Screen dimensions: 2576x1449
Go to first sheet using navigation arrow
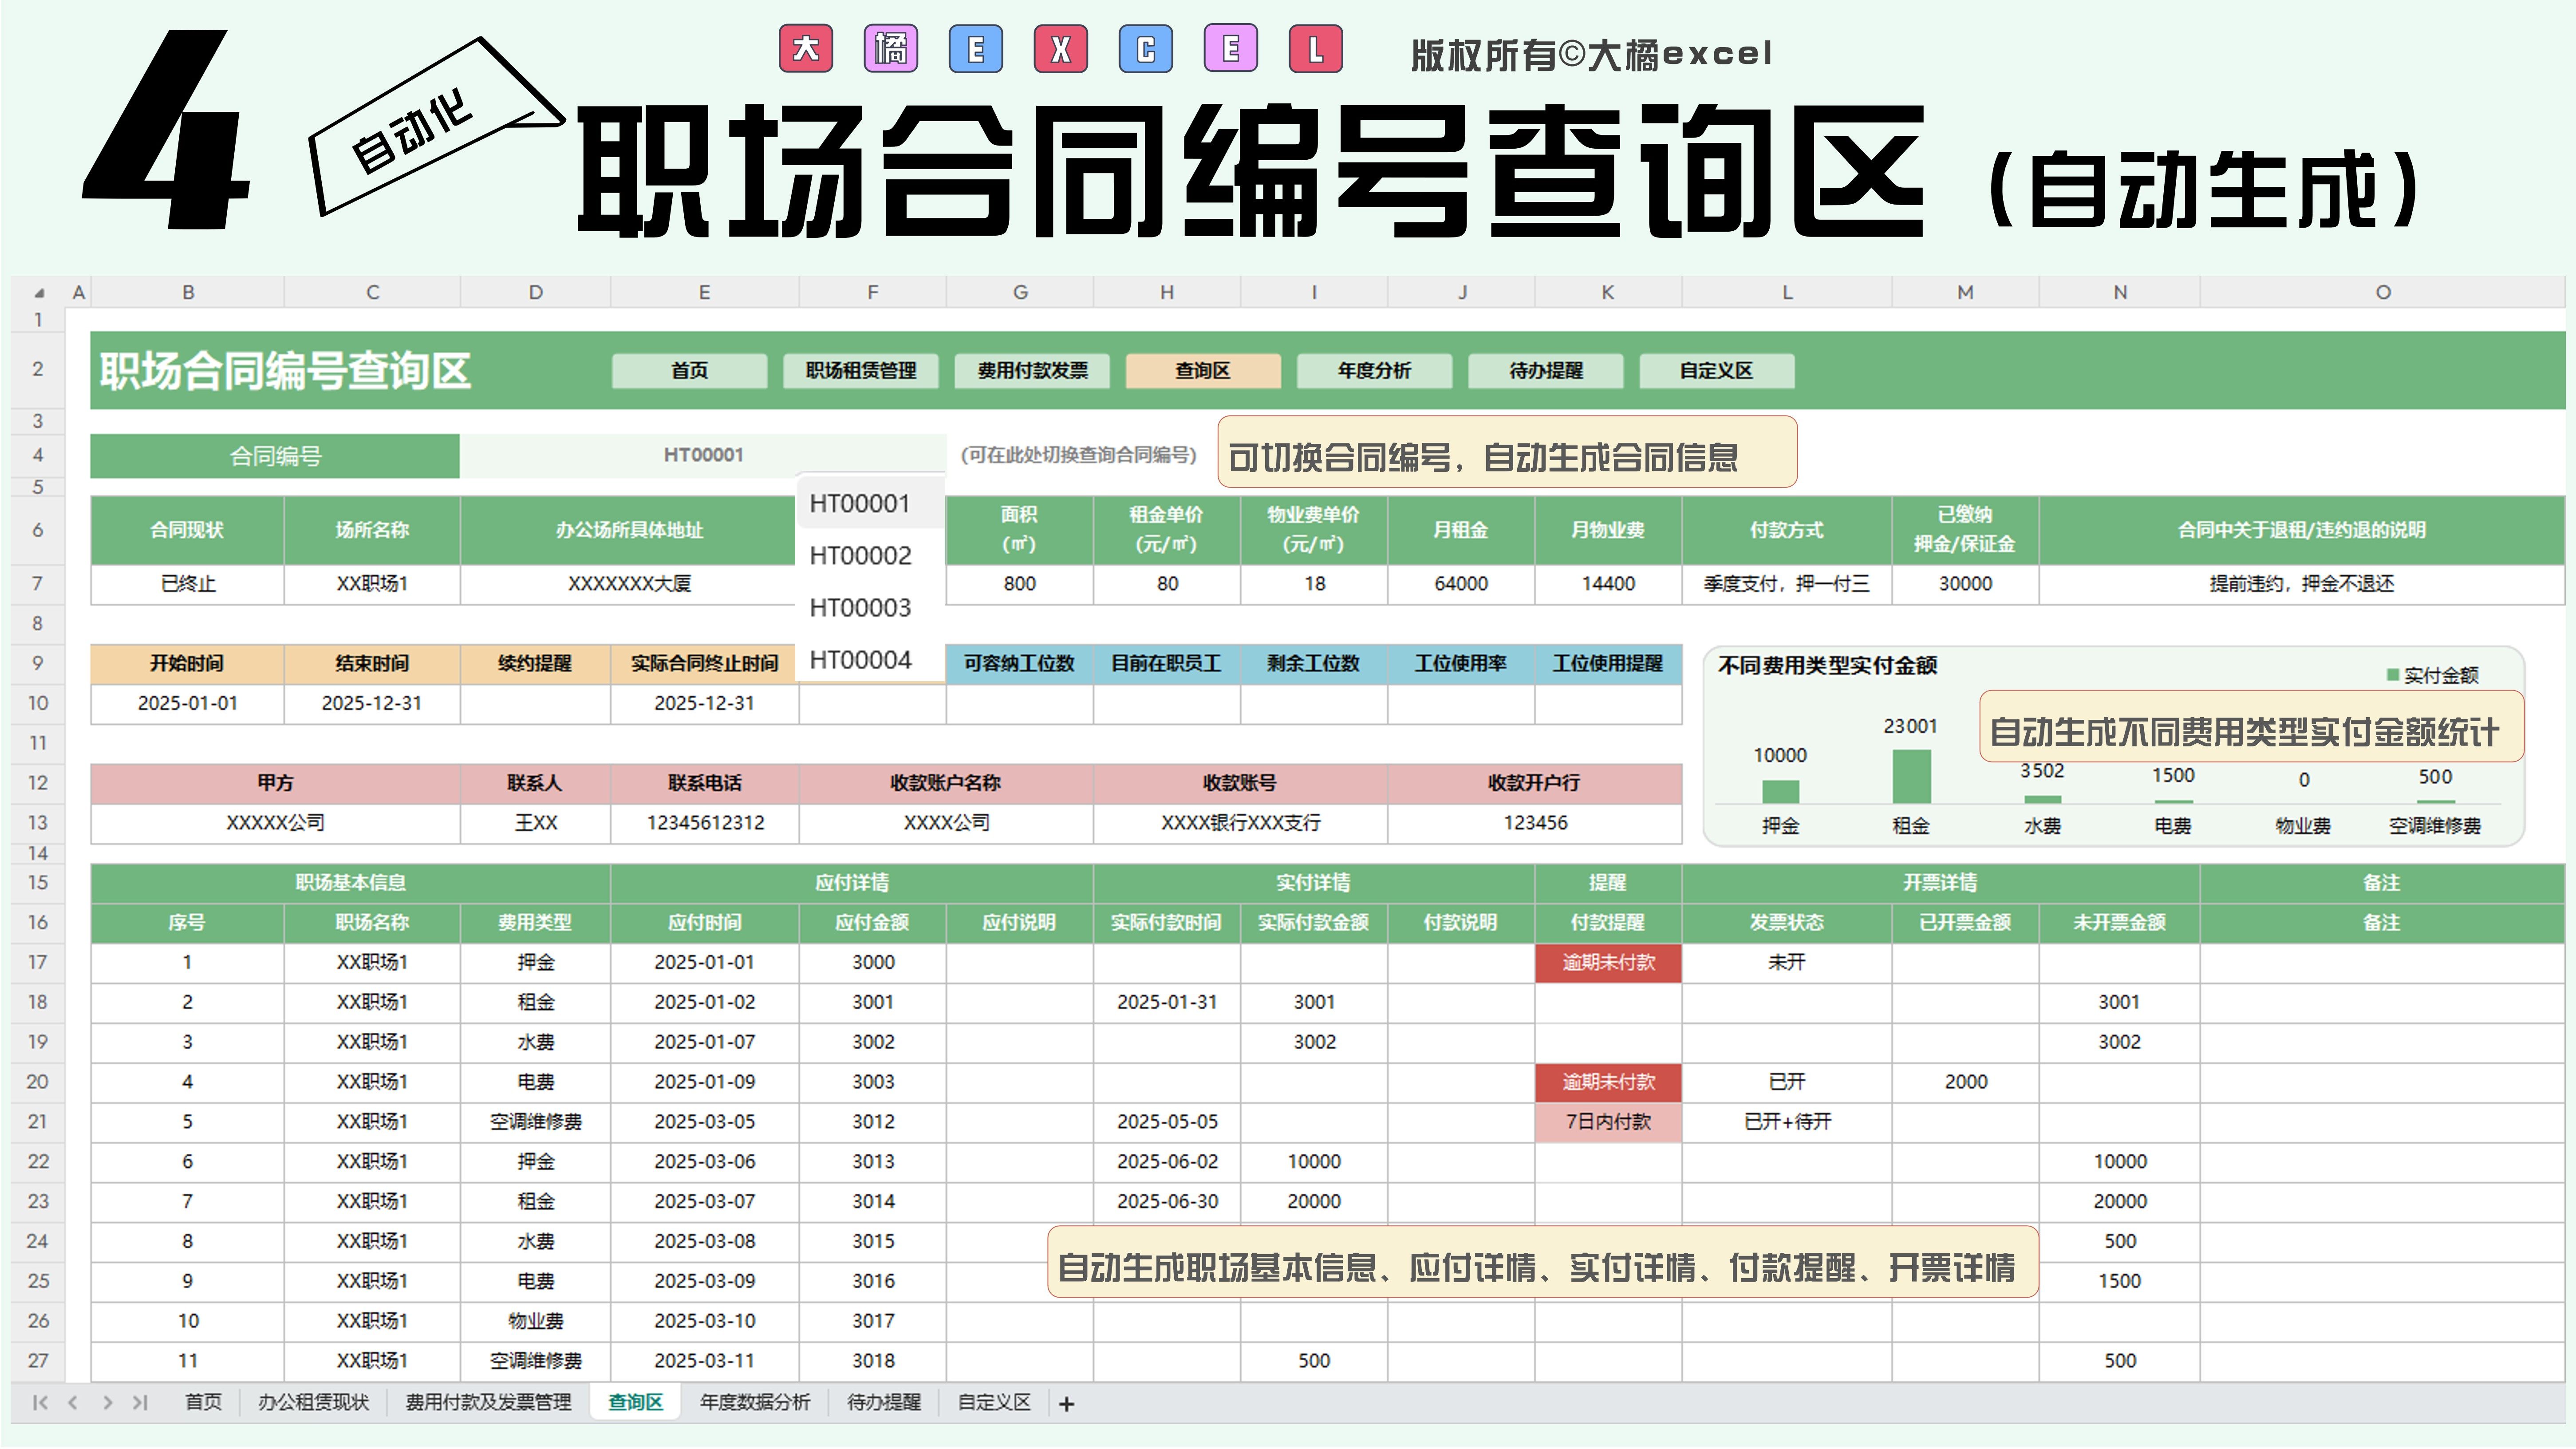40,1403
